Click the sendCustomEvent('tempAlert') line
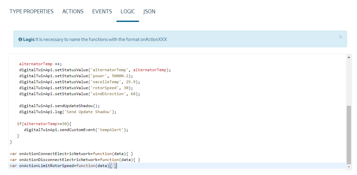The width and height of the screenshot is (357, 175). tap(76, 130)
